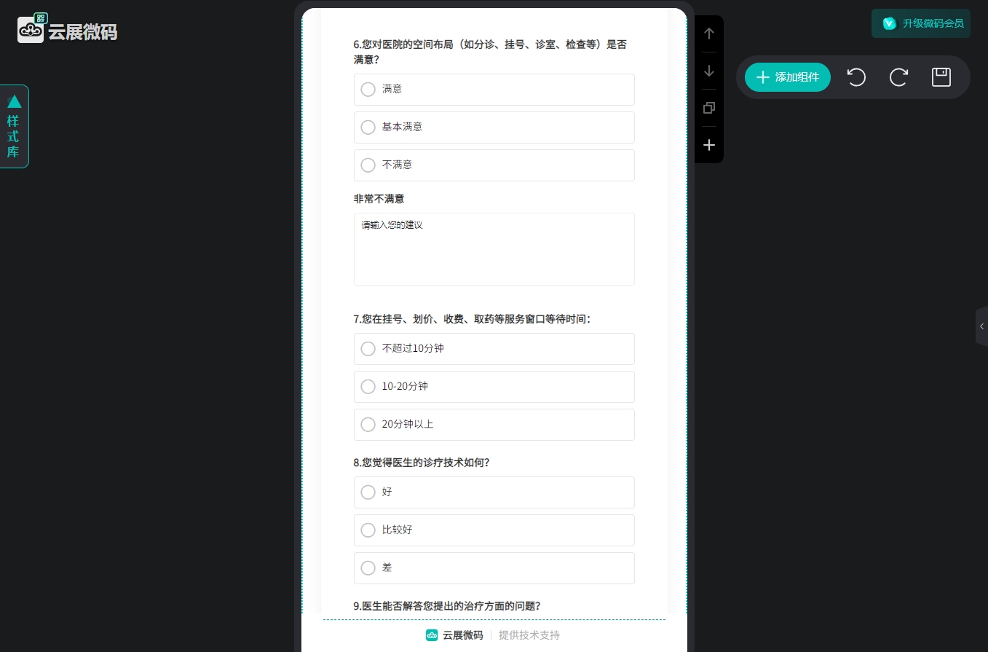Click question 8 title 医生的诊疗技术

pyautogui.click(x=422, y=462)
